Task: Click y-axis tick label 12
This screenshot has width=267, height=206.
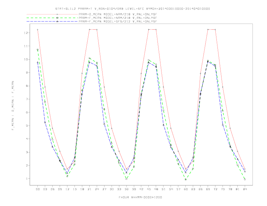Action: (x=26, y=33)
